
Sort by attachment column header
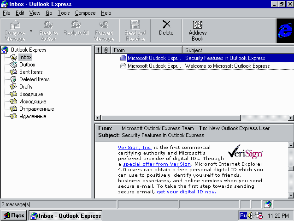(x=106, y=50)
